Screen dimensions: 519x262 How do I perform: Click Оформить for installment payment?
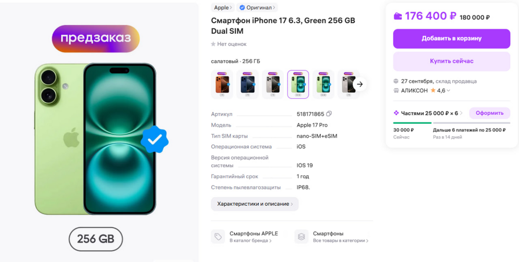point(489,113)
